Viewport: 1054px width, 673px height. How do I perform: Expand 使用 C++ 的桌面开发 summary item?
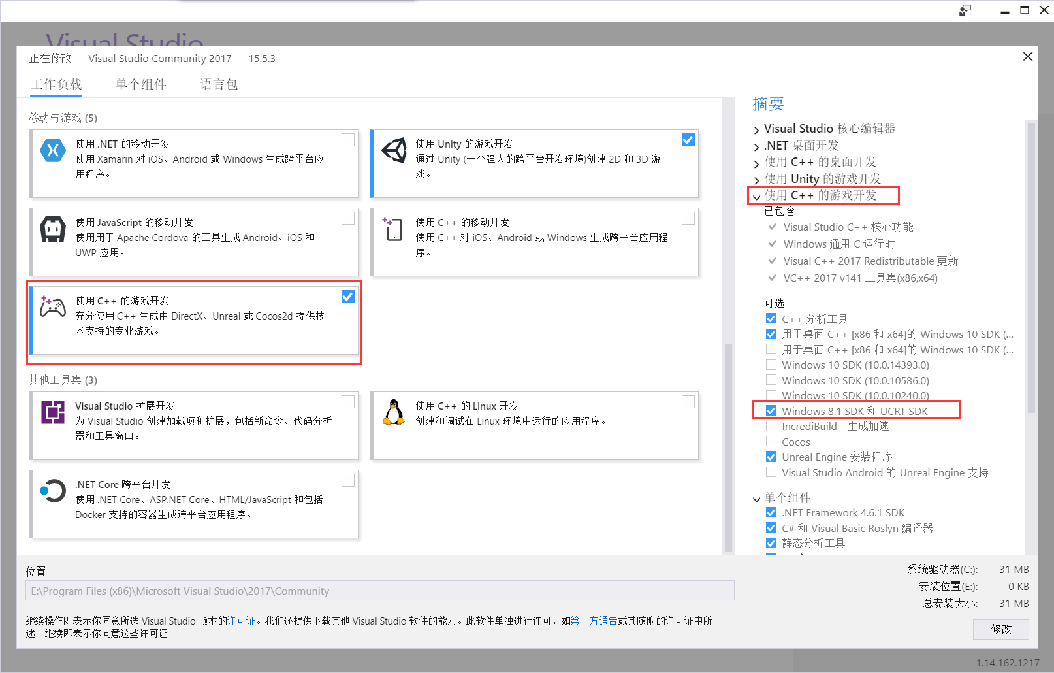click(x=757, y=163)
